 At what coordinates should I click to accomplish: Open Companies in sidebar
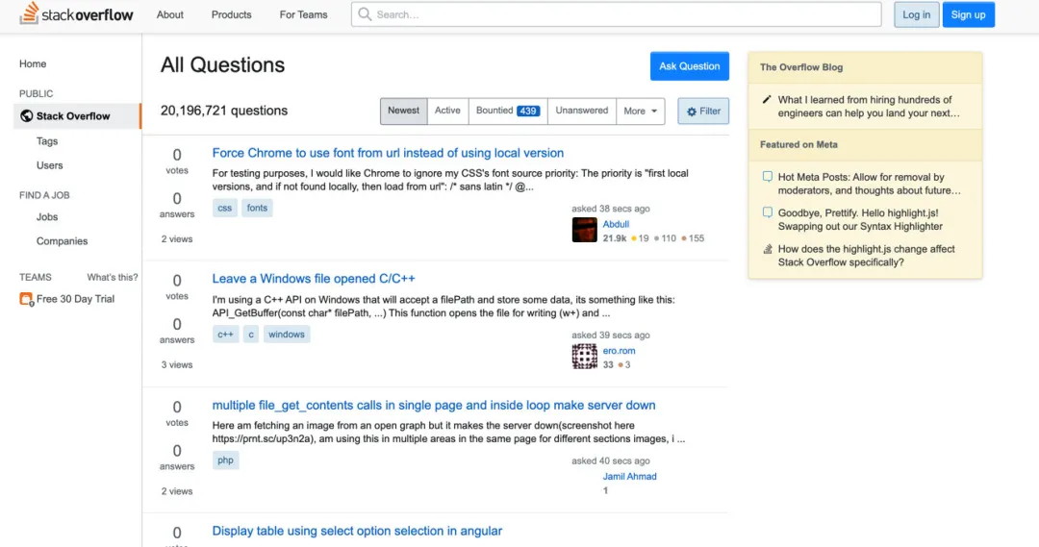tap(62, 241)
